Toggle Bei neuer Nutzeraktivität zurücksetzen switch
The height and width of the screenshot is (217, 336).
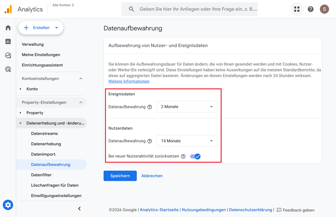(195, 156)
